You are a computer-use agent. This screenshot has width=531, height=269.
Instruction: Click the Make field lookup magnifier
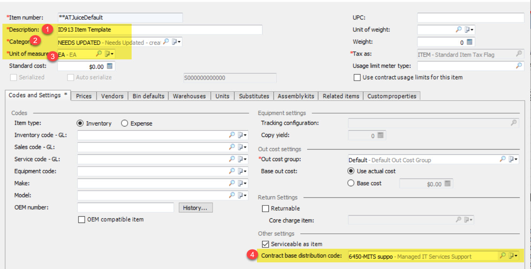[x=232, y=183]
